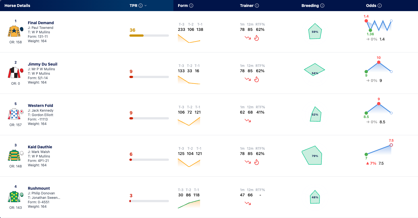Click Final Demand's TPR progress bar
Image resolution: width=418 pixels, height=218 pixels.
pyautogui.click(x=149, y=36)
